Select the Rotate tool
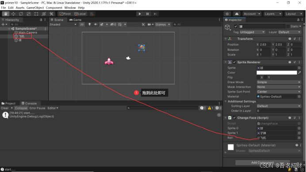This screenshot has width=306, height=172. (21, 14)
